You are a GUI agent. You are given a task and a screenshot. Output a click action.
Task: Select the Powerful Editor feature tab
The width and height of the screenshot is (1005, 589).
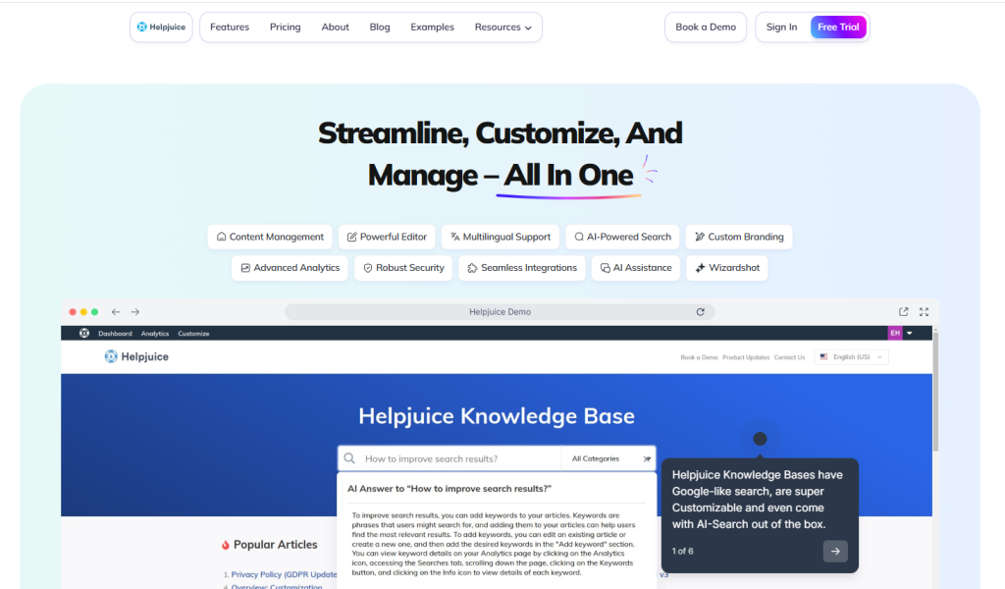tap(387, 237)
